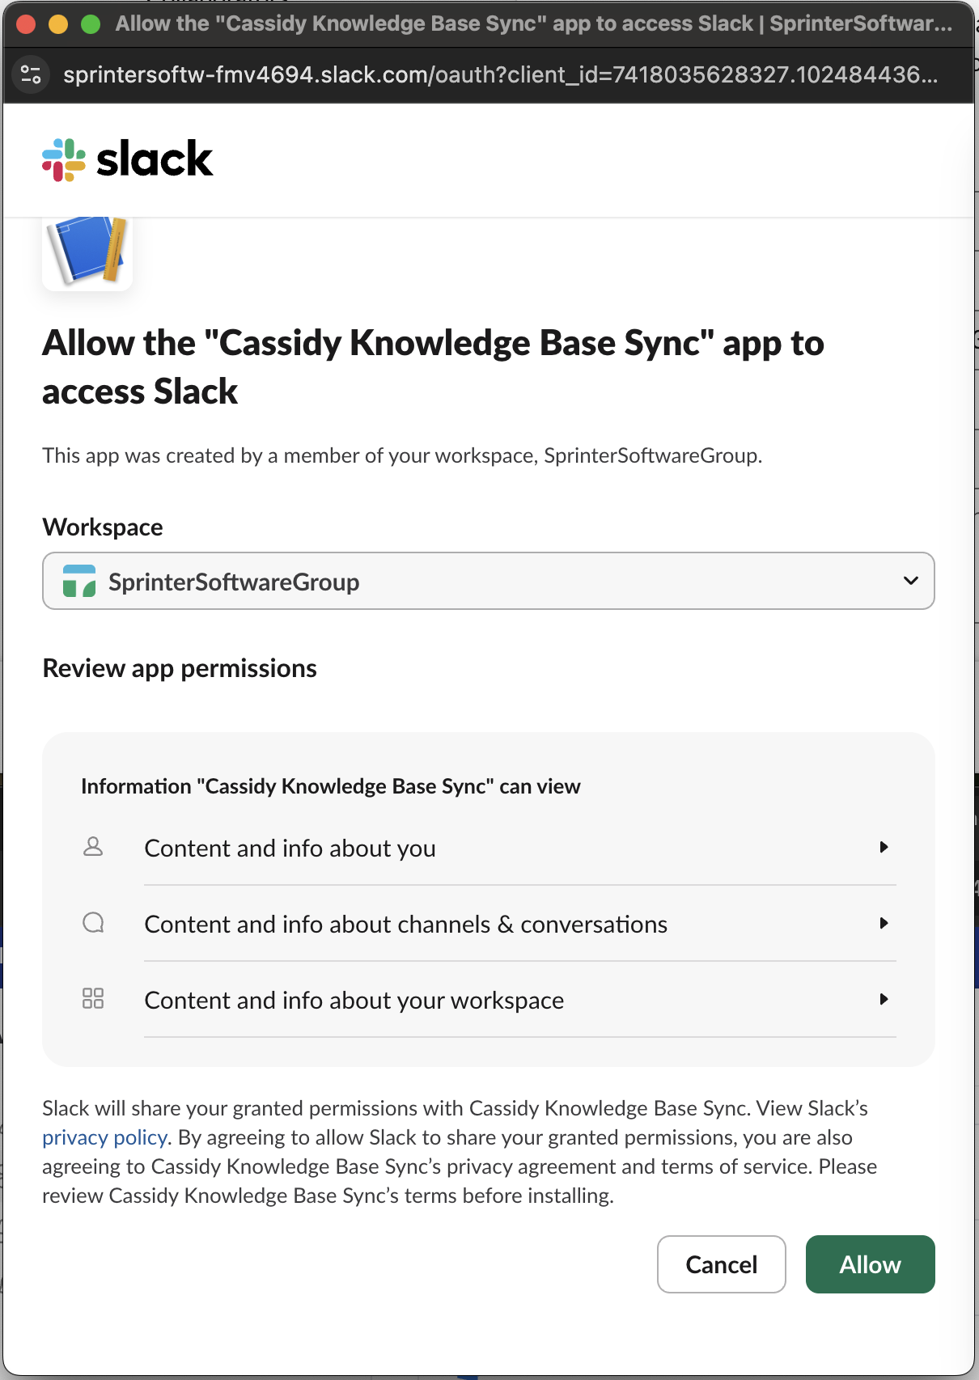Click 'Content and info about your workspace'
Image resolution: width=979 pixels, height=1380 pixels.
354,1001
